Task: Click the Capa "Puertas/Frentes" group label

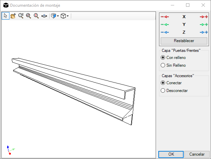Action: (x=181, y=51)
